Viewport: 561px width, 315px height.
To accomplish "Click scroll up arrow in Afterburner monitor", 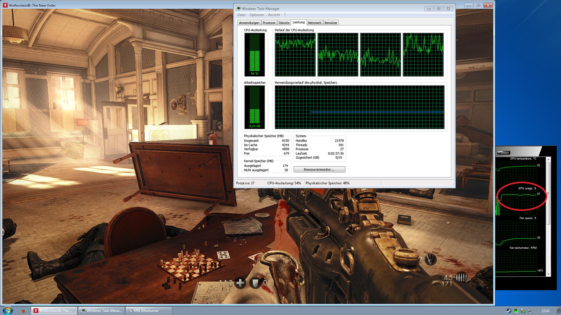I will [548, 159].
